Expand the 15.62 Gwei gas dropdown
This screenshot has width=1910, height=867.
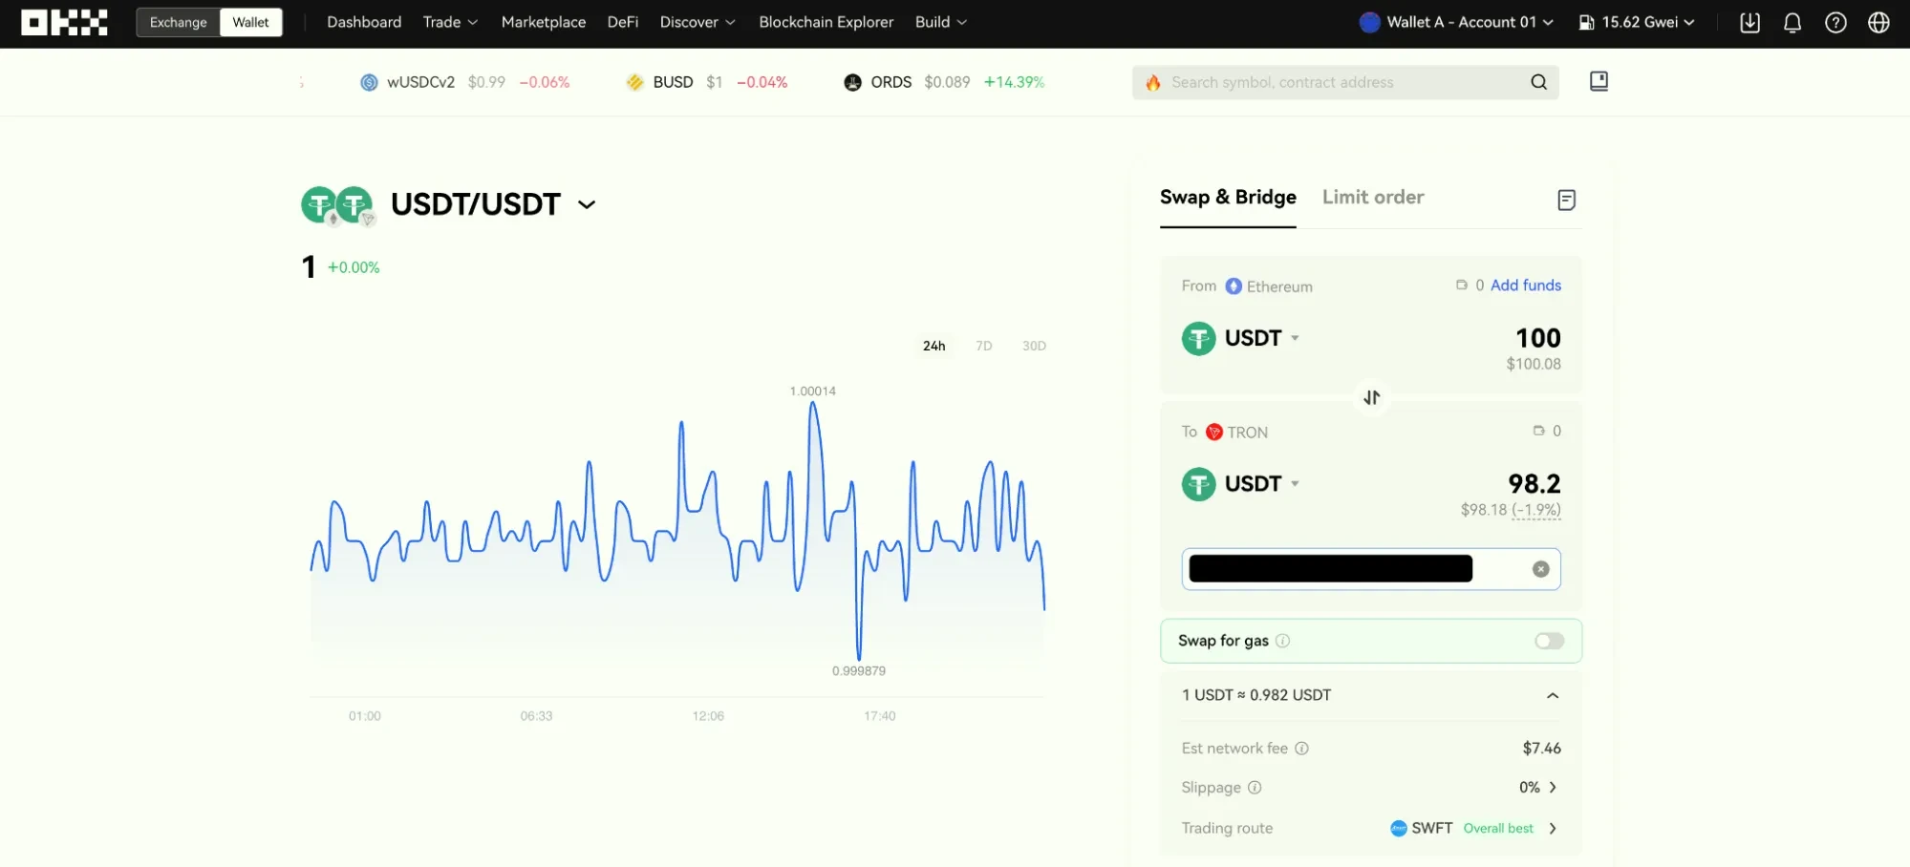pos(1637,22)
